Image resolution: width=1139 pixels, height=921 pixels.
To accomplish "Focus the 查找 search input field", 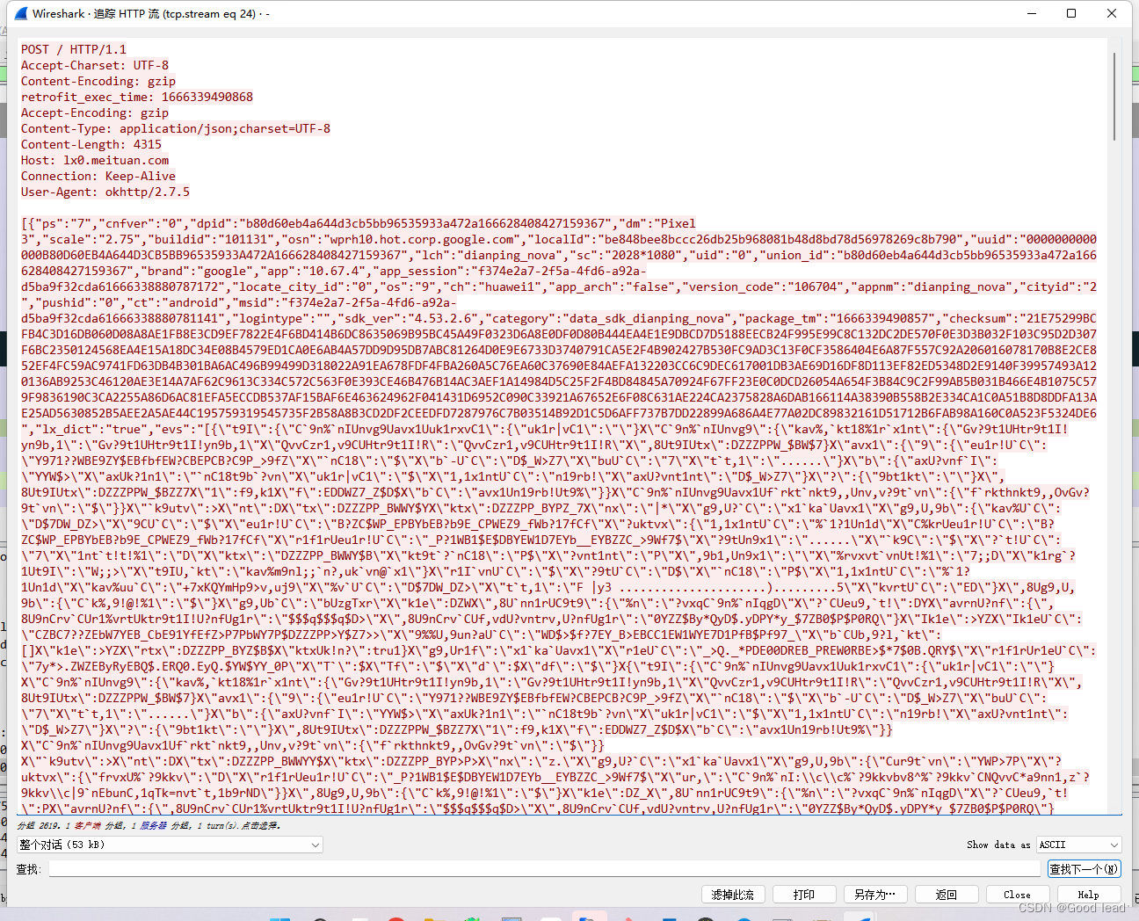I will [x=547, y=869].
